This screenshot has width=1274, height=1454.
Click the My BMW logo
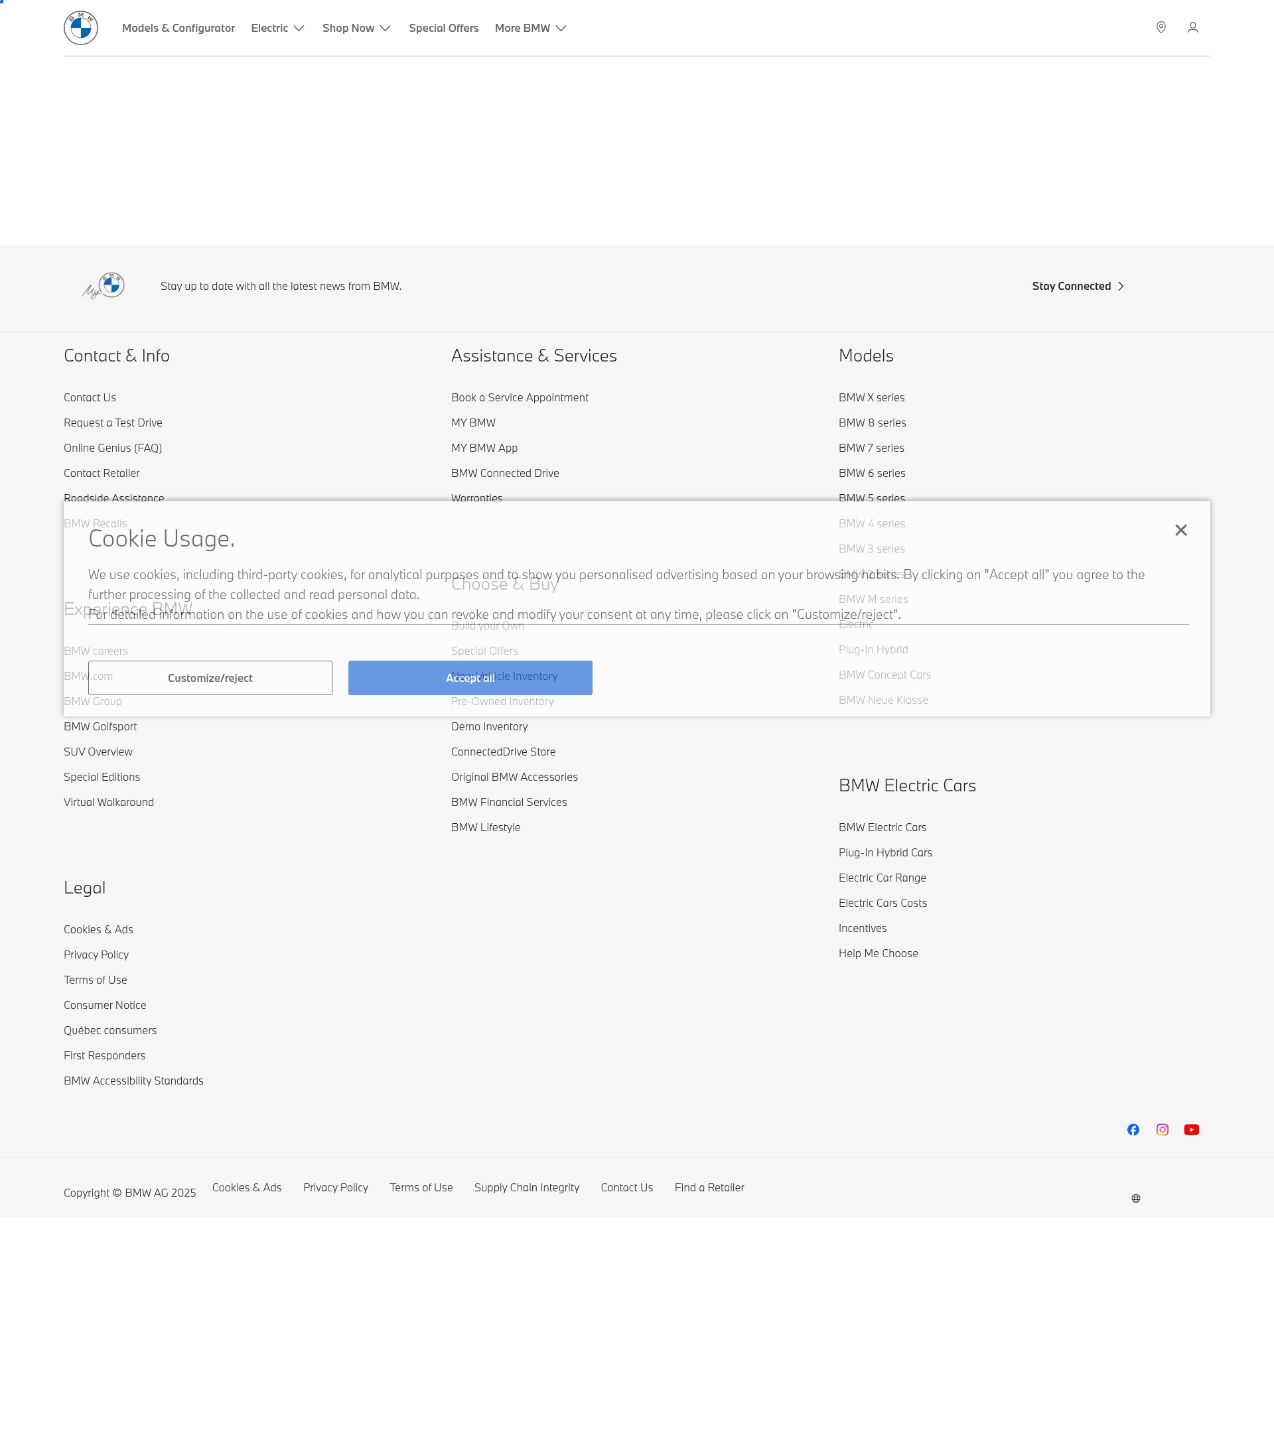pyautogui.click(x=103, y=286)
